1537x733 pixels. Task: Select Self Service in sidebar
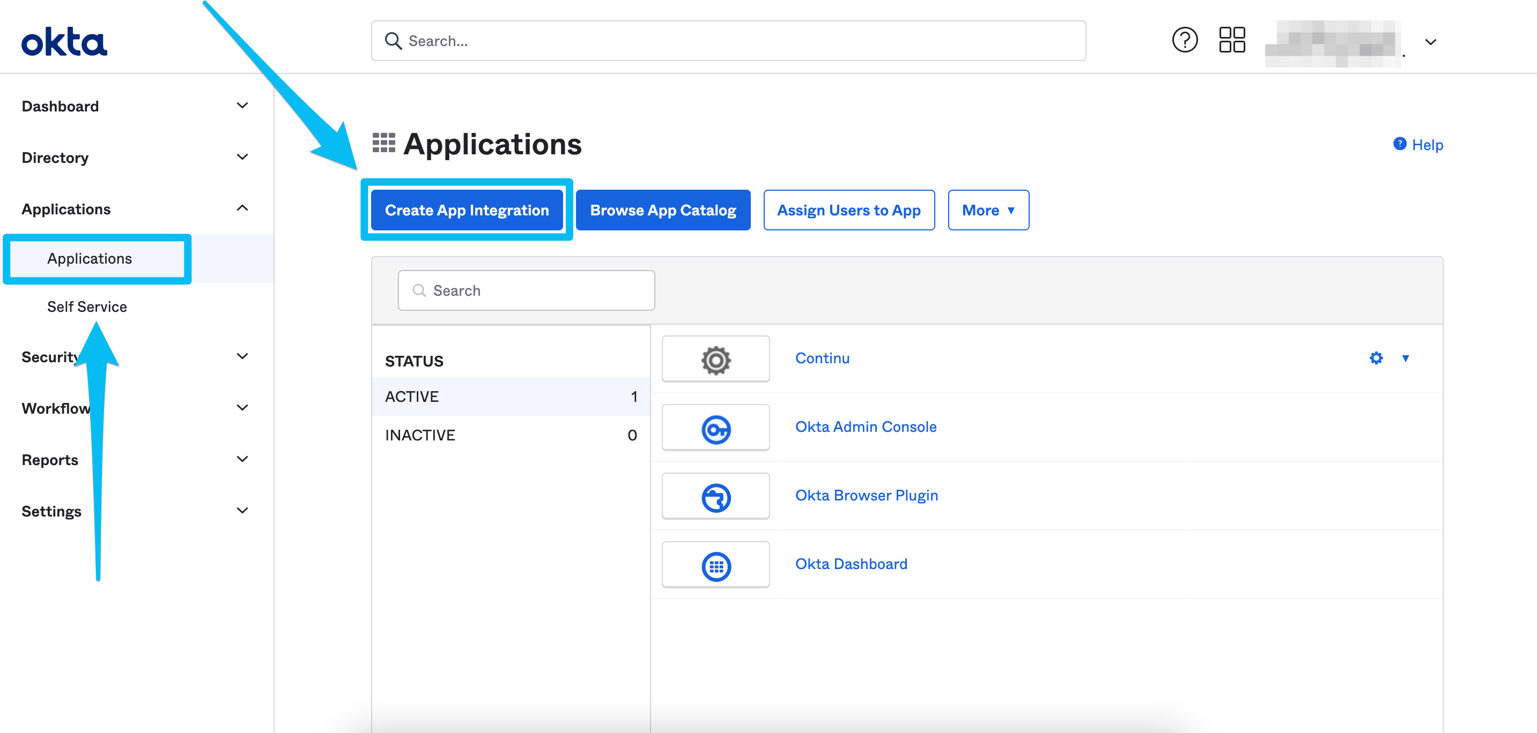pos(87,307)
